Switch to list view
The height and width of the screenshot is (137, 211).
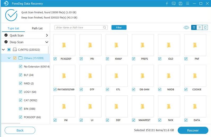tap(199, 27)
